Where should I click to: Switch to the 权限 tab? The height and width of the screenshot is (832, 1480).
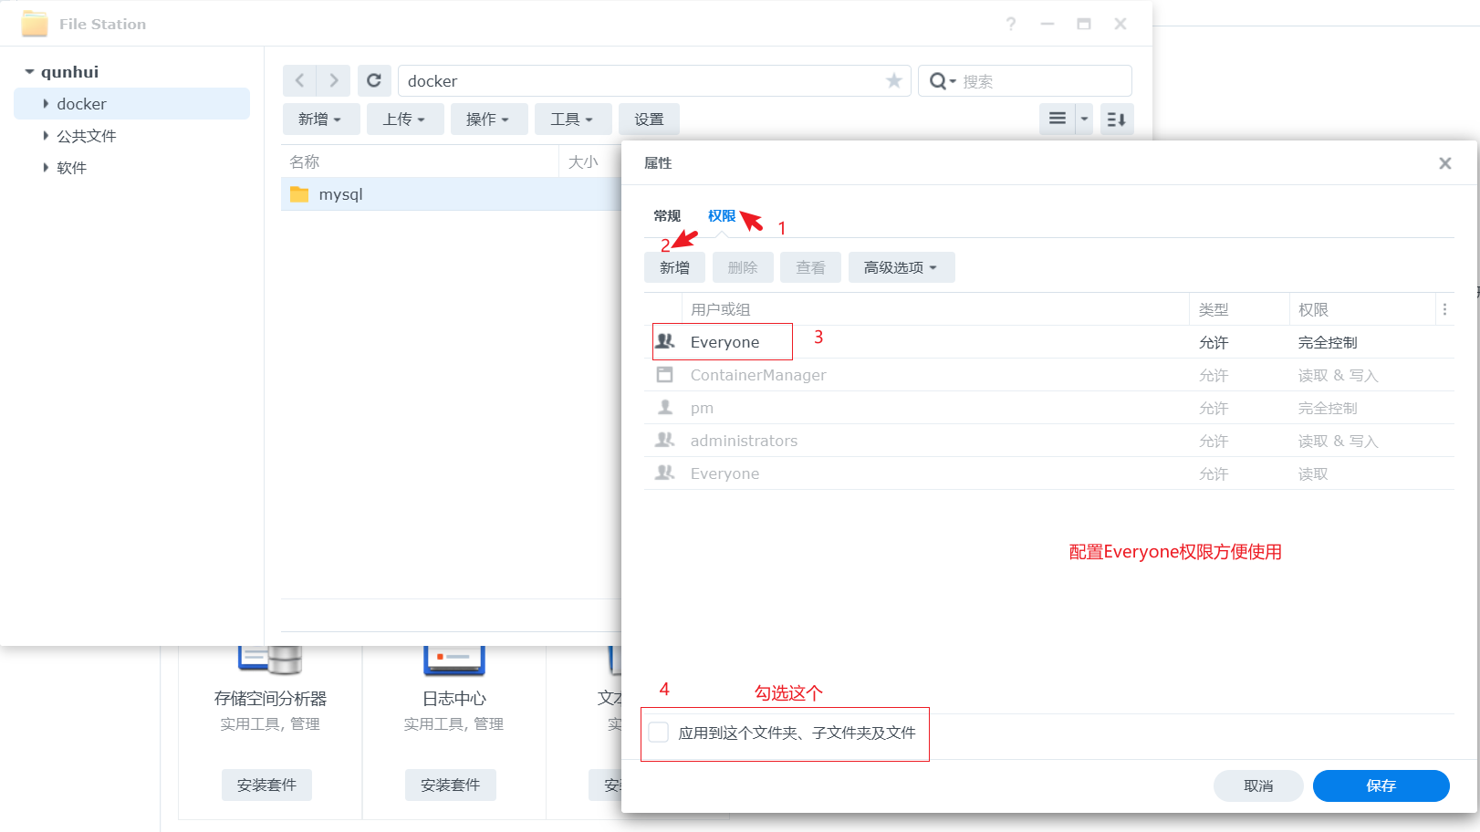click(x=721, y=215)
